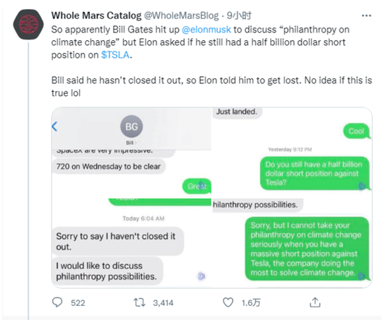Like the tweet with the heart icon
The height and width of the screenshot is (320, 389).
pyautogui.click(x=228, y=302)
